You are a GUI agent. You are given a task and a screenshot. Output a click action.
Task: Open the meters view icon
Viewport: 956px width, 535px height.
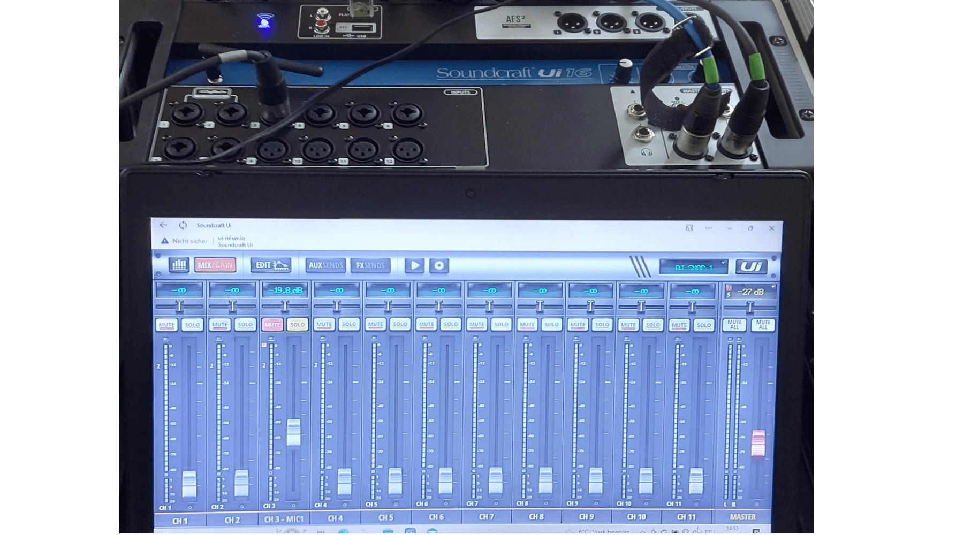[179, 265]
